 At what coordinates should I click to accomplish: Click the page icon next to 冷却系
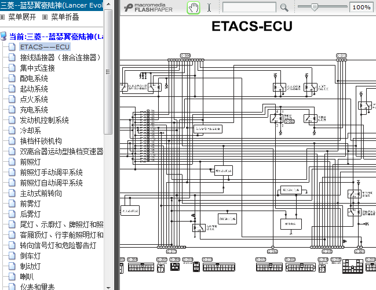click(x=12, y=130)
